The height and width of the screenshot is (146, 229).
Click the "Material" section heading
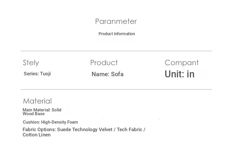point(37,101)
